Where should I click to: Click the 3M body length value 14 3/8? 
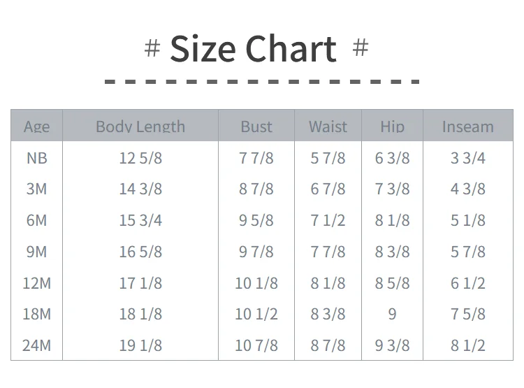click(140, 189)
